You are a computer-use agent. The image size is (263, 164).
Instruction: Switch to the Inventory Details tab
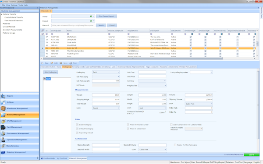click(x=124, y=67)
